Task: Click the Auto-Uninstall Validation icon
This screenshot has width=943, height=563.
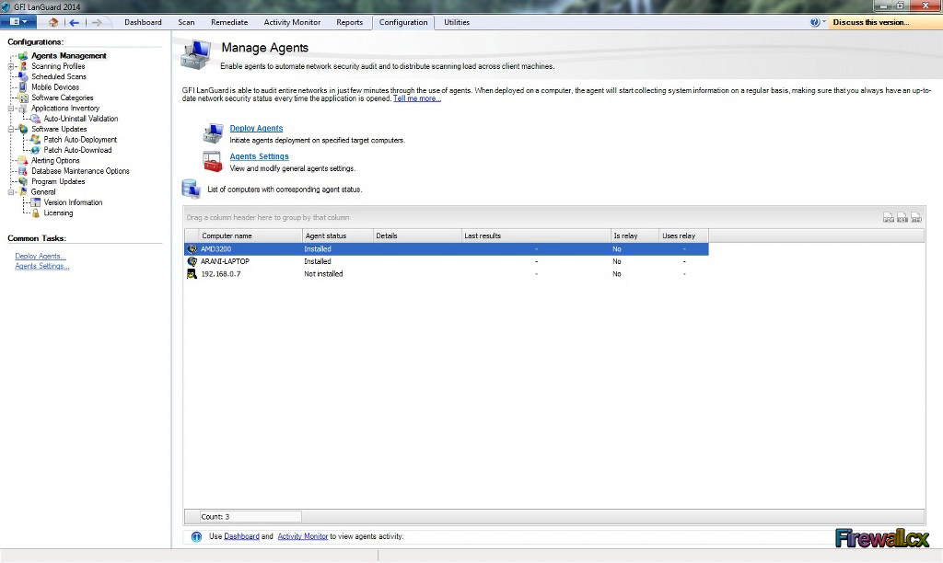Action: (x=36, y=119)
